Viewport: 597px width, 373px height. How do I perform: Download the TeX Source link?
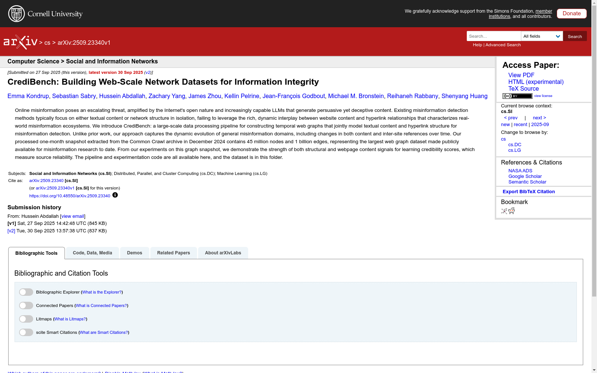tap(523, 88)
